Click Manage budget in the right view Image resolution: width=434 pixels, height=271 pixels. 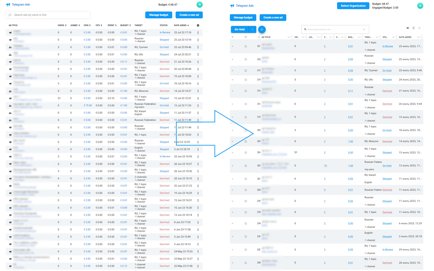[x=243, y=17]
